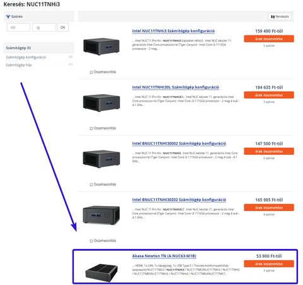This screenshot has height=285, width=303.
Task: Open Intel BNUC11TNHI30002 product thumbnail
Action: pyautogui.click(x=102, y=159)
